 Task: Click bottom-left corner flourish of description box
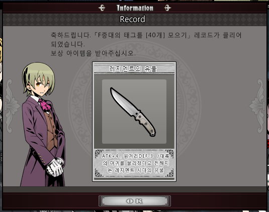coord(99,173)
